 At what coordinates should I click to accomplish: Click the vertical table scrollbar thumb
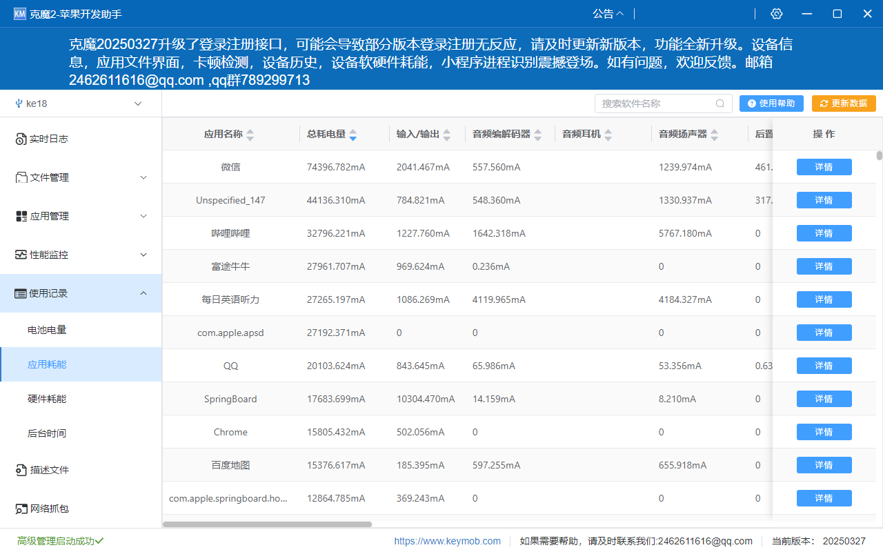[880, 155]
